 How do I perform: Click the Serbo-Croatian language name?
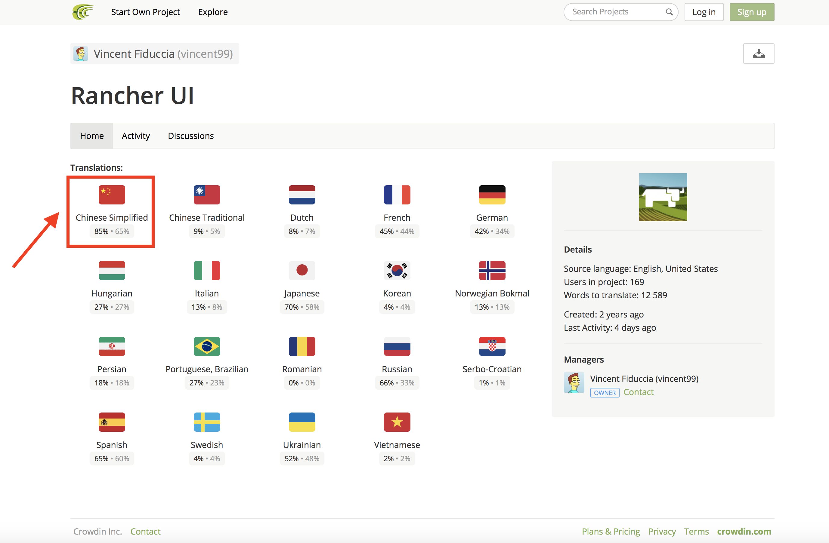(x=492, y=369)
